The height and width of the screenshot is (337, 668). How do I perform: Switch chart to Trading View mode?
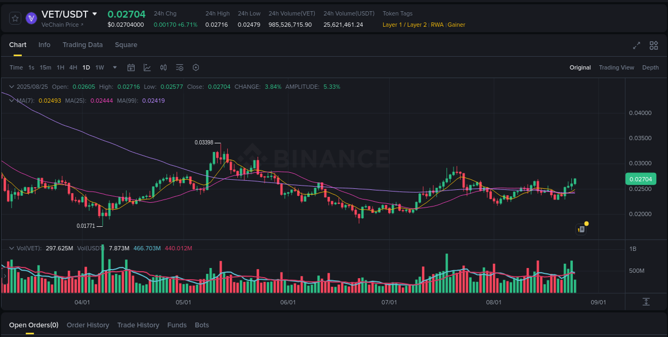pos(617,67)
